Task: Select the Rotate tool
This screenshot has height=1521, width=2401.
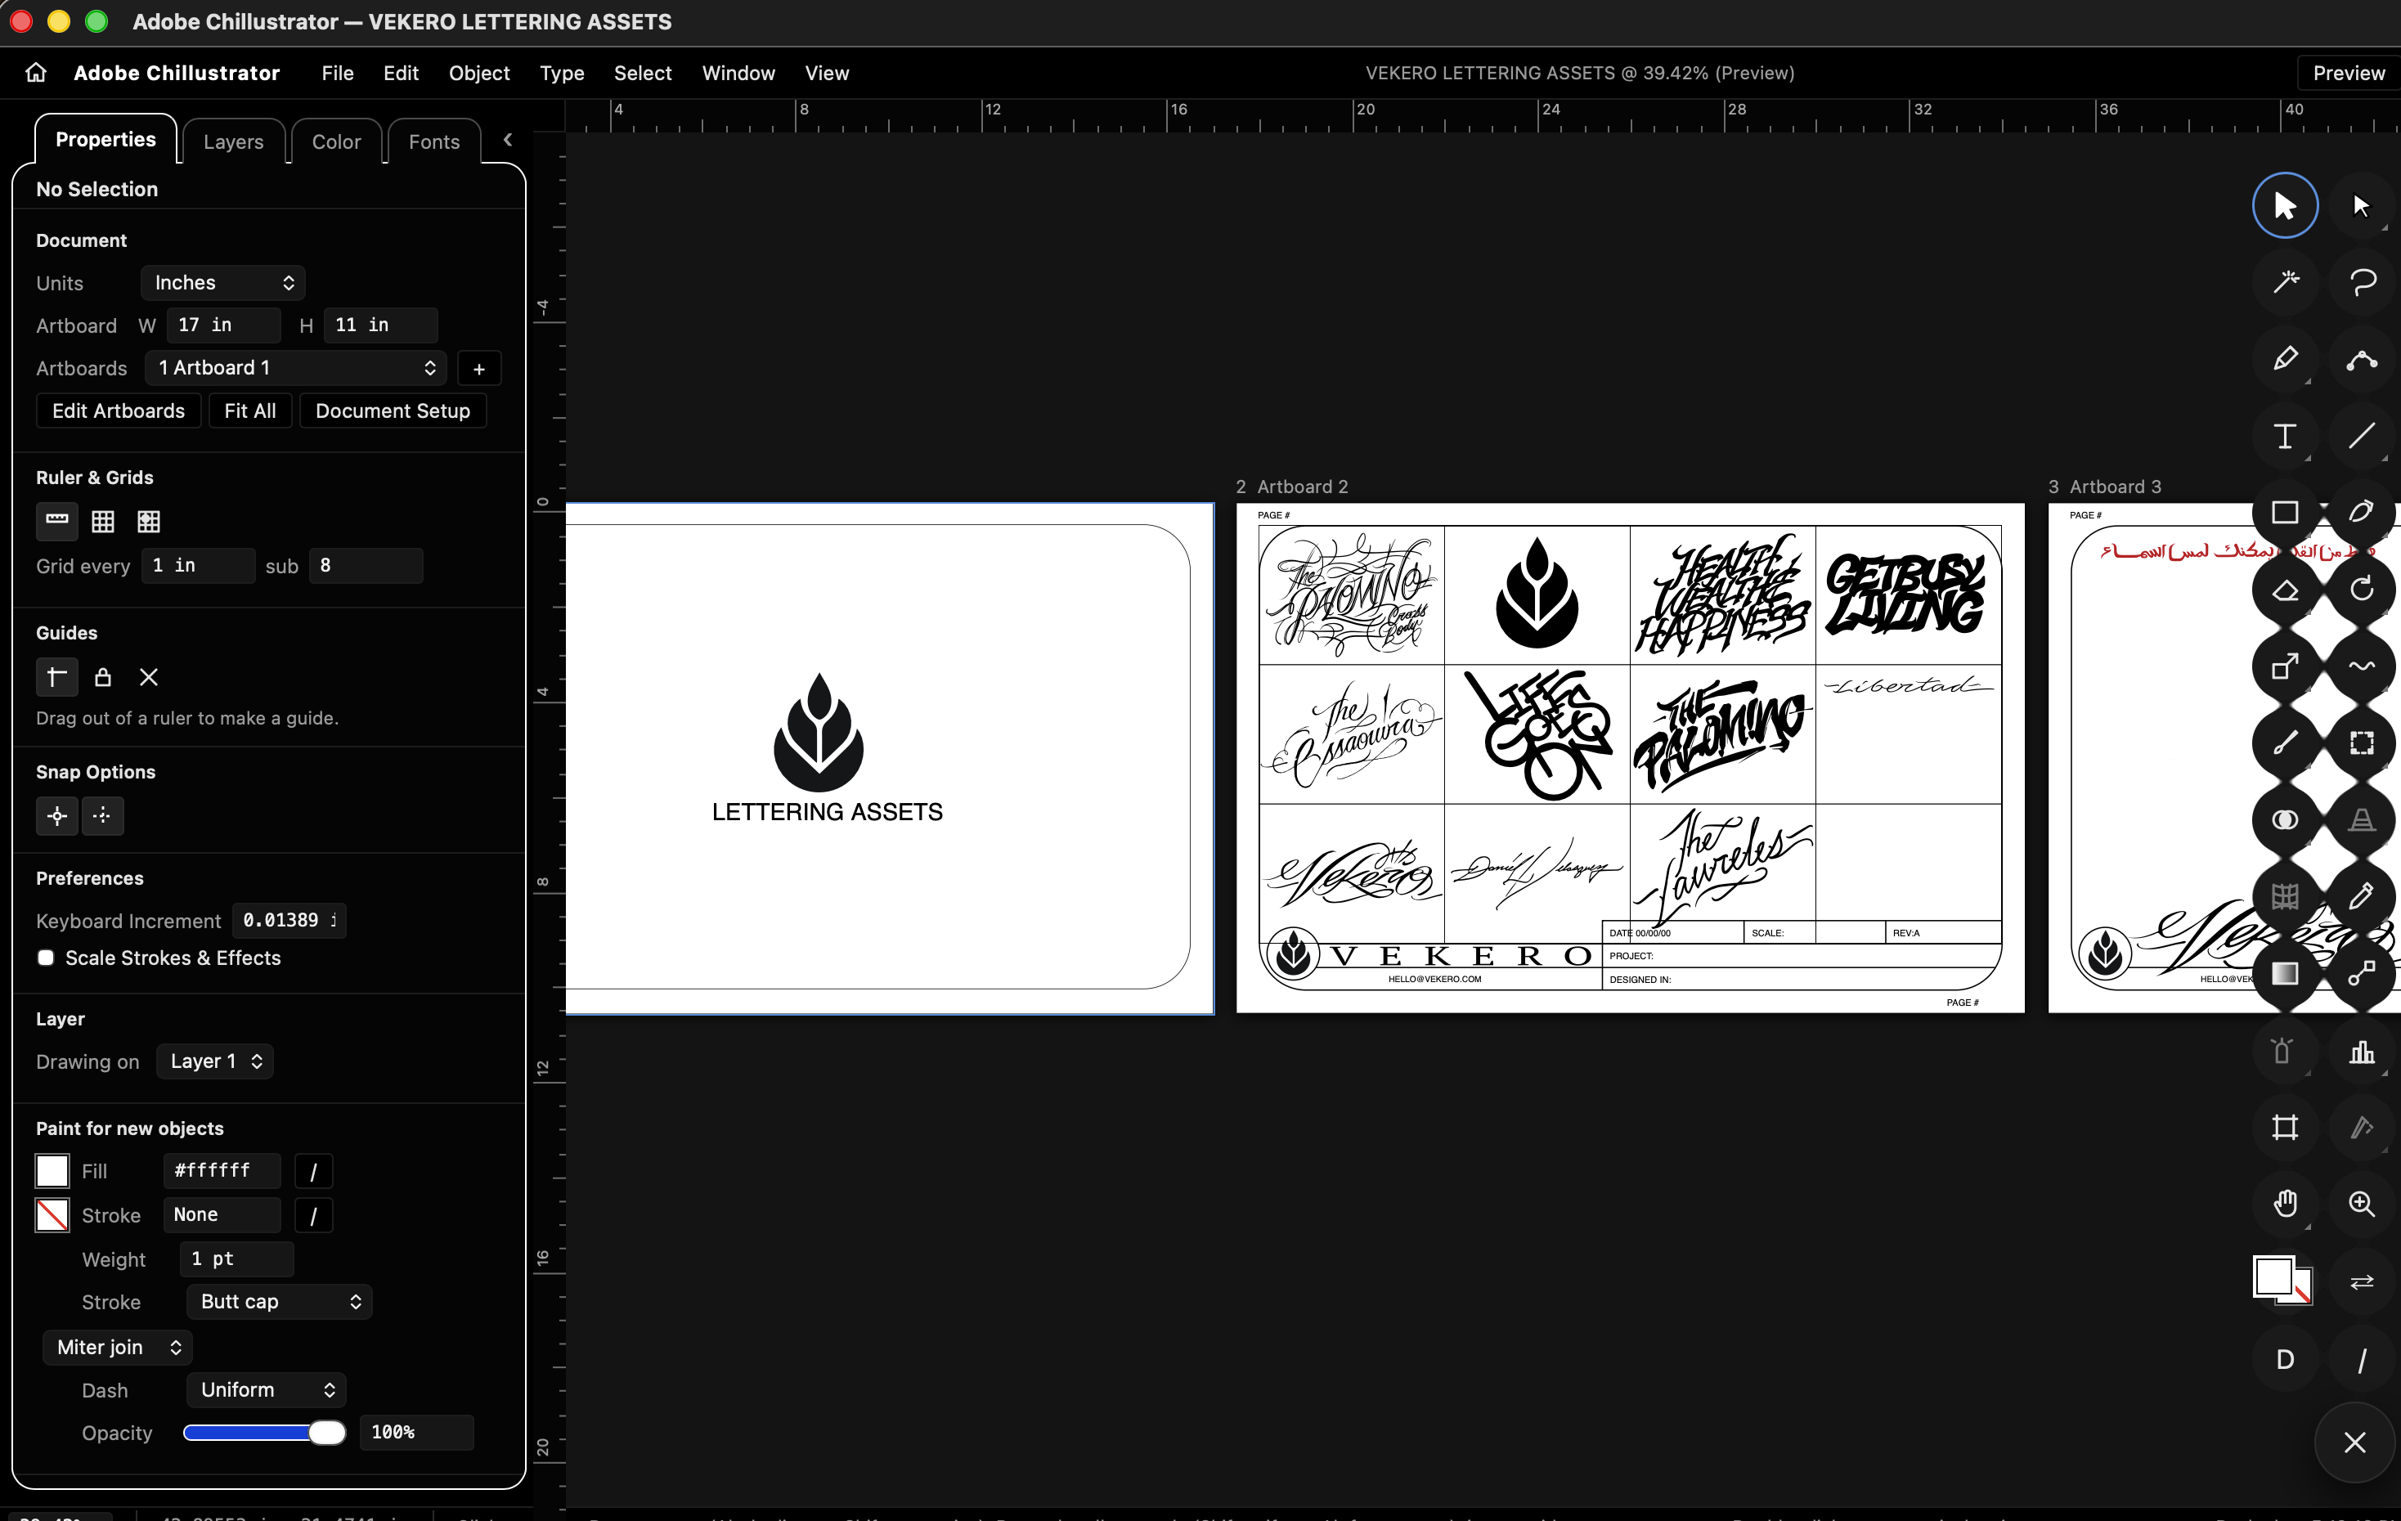Action: point(2361,589)
